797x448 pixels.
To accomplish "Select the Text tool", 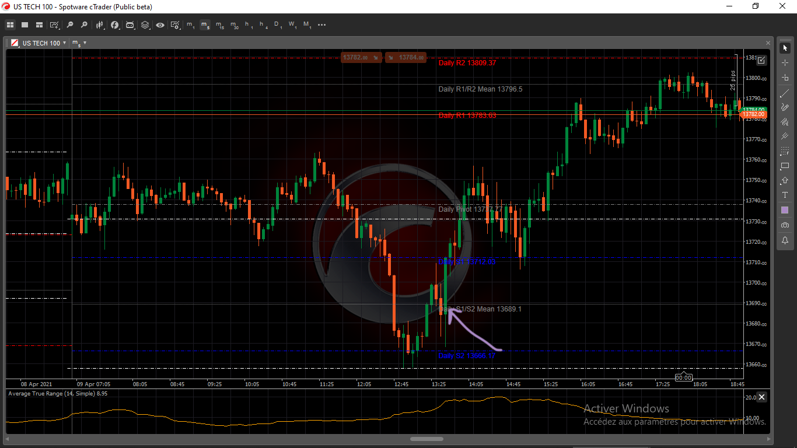I will coord(785,195).
